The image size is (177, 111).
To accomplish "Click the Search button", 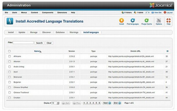I will point(39,43).
